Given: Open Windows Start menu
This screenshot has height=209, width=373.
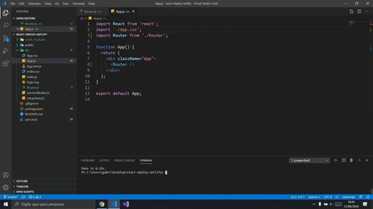Looking at the screenshot, I should (x=6, y=204).
